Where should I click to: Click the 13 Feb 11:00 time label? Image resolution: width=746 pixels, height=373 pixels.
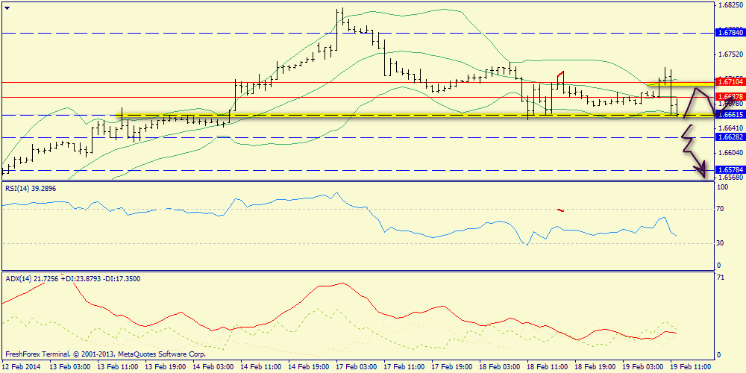tap(116, 367)
